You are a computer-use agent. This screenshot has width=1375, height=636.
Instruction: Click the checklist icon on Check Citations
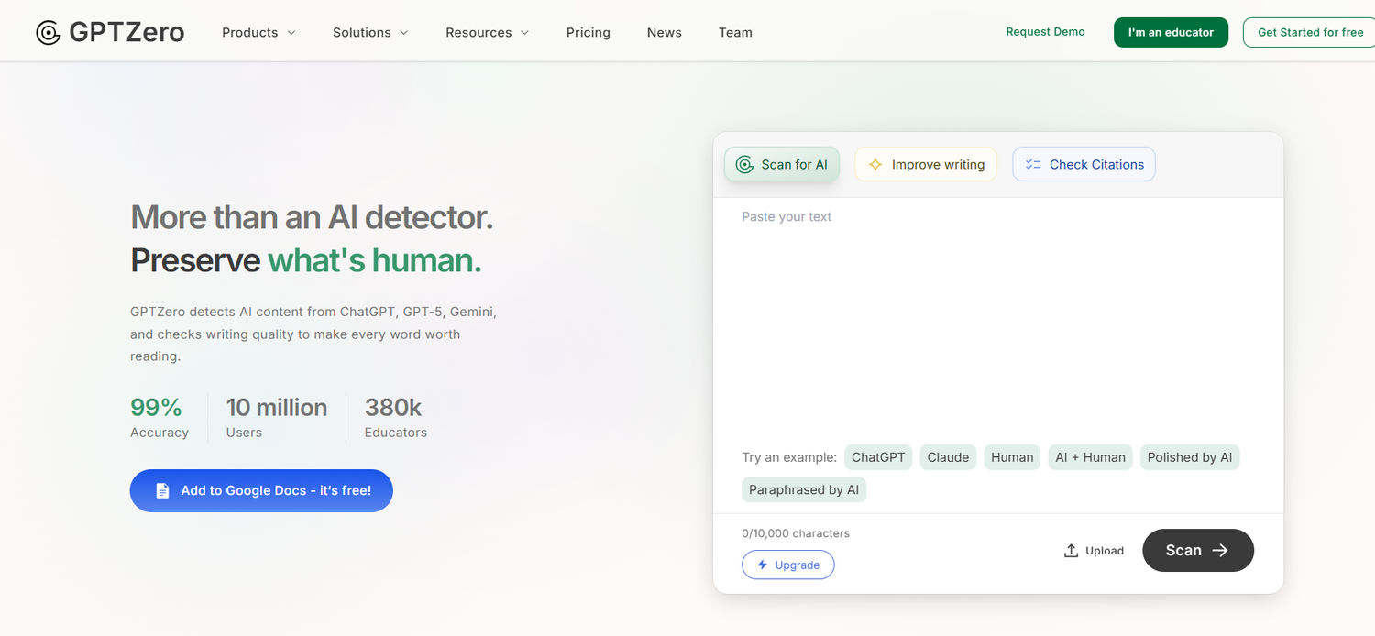tap(1033, 165)
